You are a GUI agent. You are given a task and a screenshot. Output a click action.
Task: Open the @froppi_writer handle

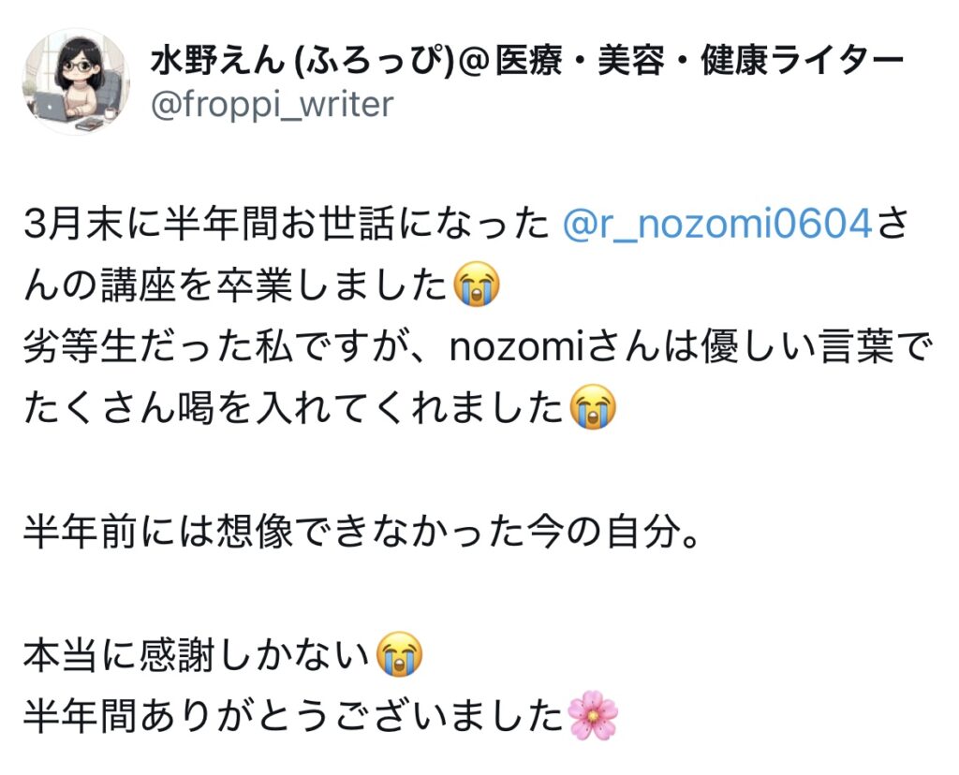click(x=272, y=105)
